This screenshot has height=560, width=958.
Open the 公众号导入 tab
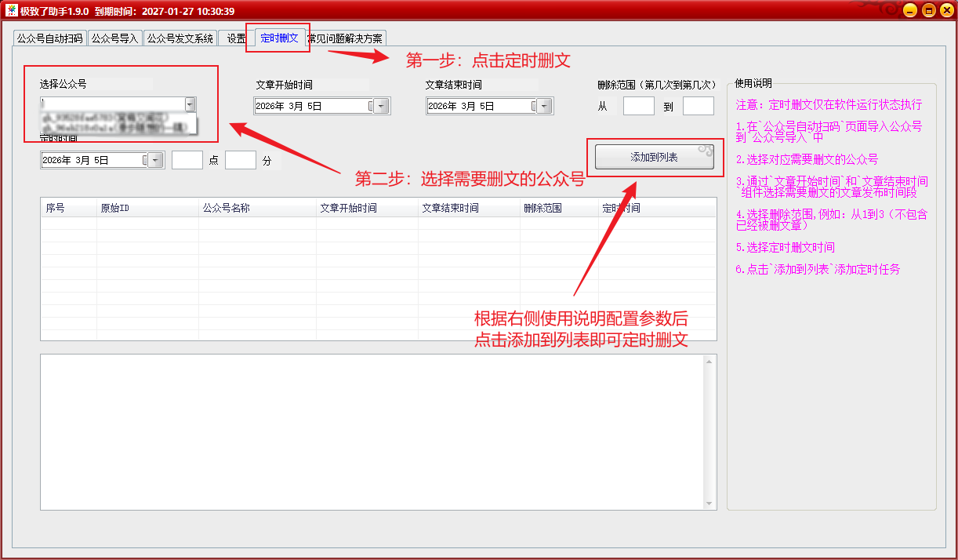pyautogui.click(x=114, y=38)
